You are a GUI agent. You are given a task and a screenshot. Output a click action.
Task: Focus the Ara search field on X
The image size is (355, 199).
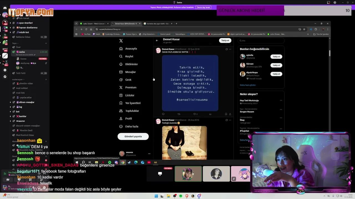(261, 40)
